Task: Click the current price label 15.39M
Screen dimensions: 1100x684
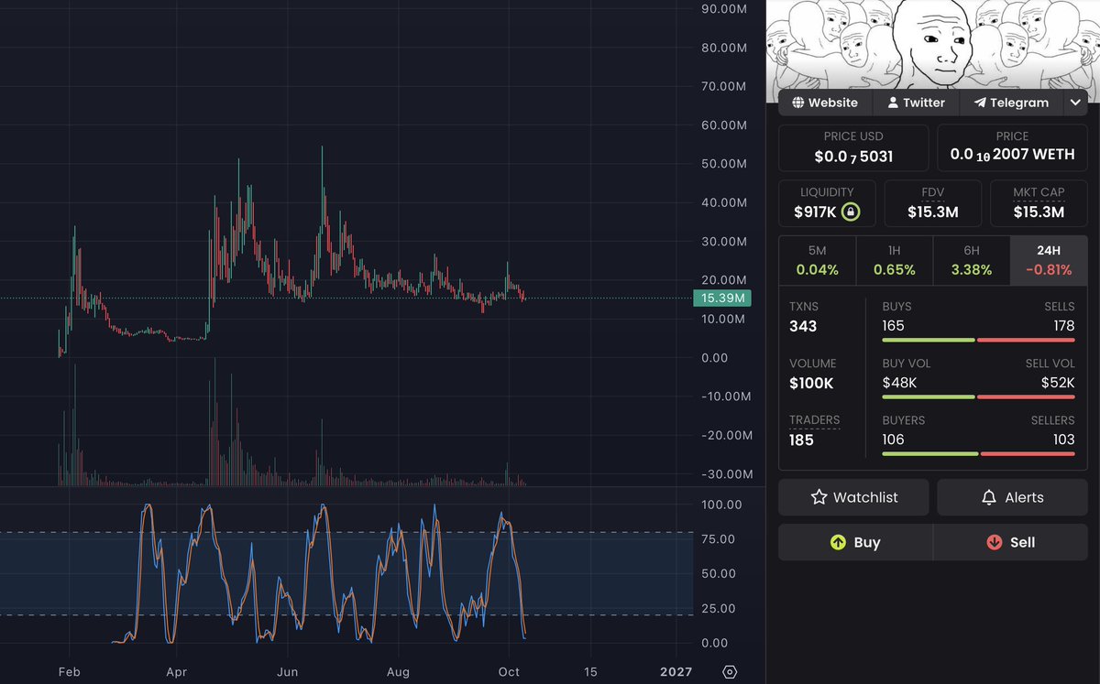Action: (x=722, y=298)
